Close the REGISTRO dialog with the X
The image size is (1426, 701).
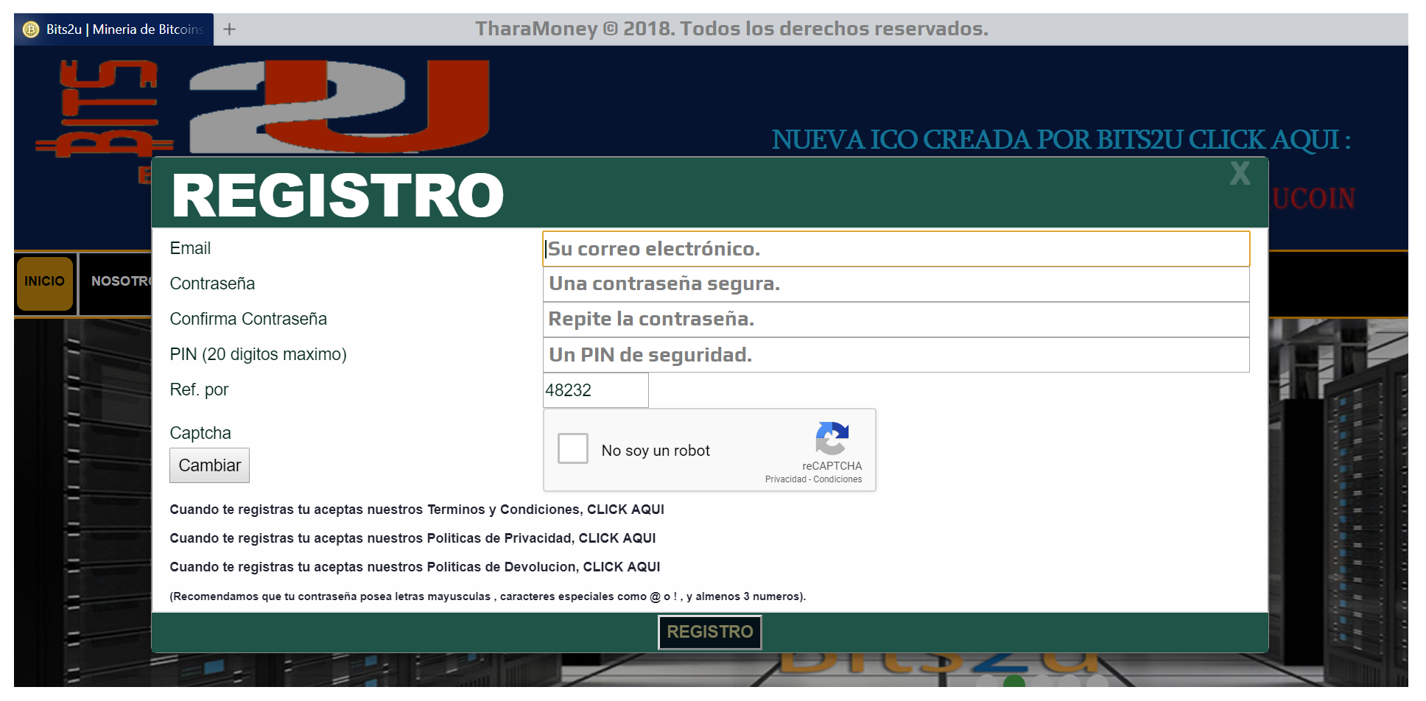point(1240,174)
